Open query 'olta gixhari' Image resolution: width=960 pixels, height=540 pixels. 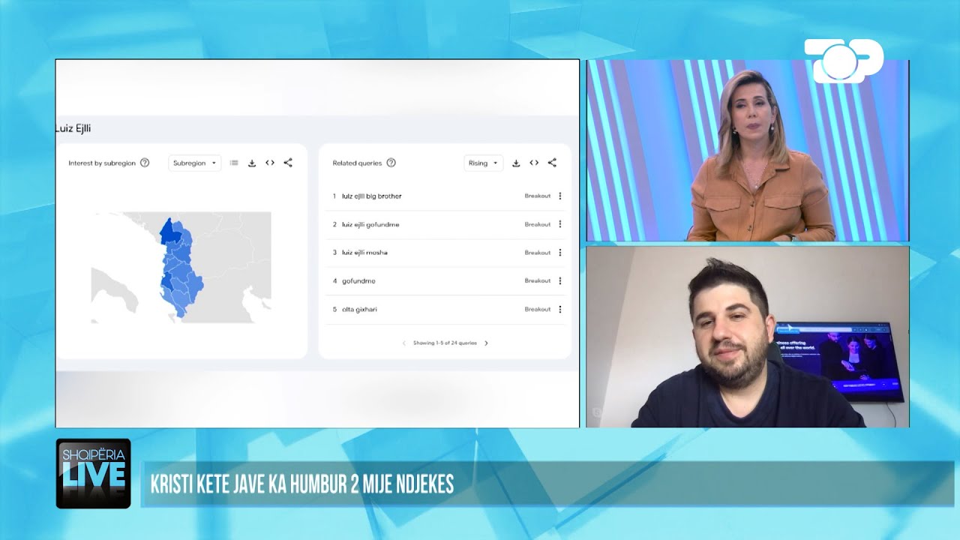click(359, 309)
